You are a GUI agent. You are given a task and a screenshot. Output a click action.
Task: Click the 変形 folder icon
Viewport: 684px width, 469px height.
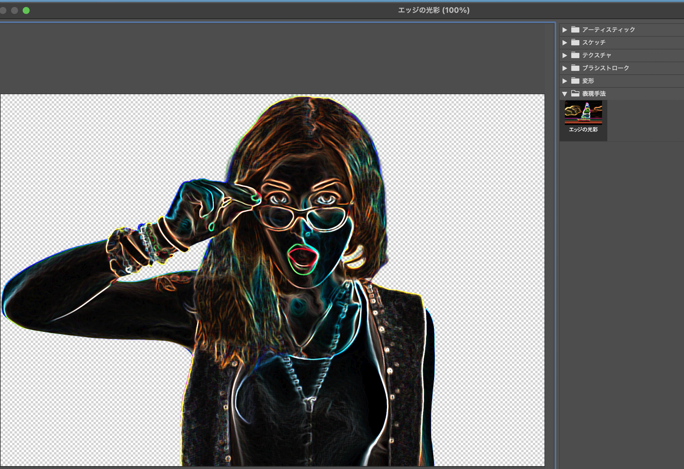pyautogui.click(x=575, y=81)
